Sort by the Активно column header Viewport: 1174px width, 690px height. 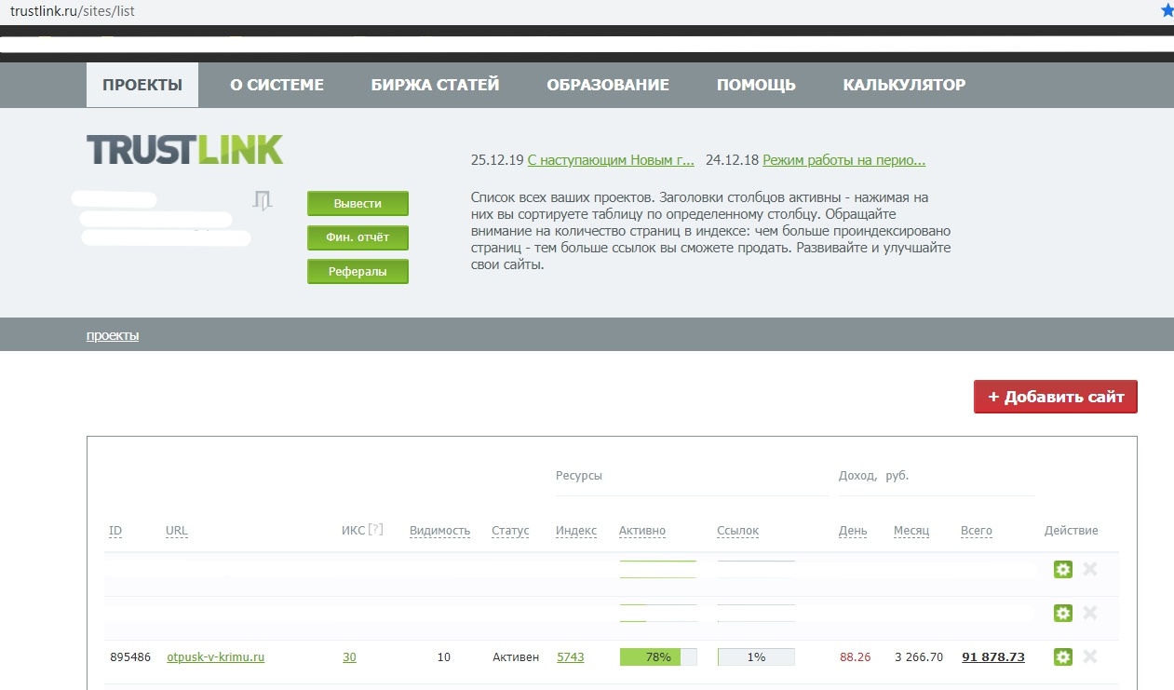(642, 531)
